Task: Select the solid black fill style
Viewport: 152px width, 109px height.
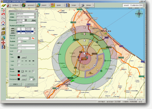Action: 19,71
